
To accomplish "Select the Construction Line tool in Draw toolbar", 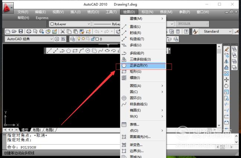I will [x=56, y=51].
